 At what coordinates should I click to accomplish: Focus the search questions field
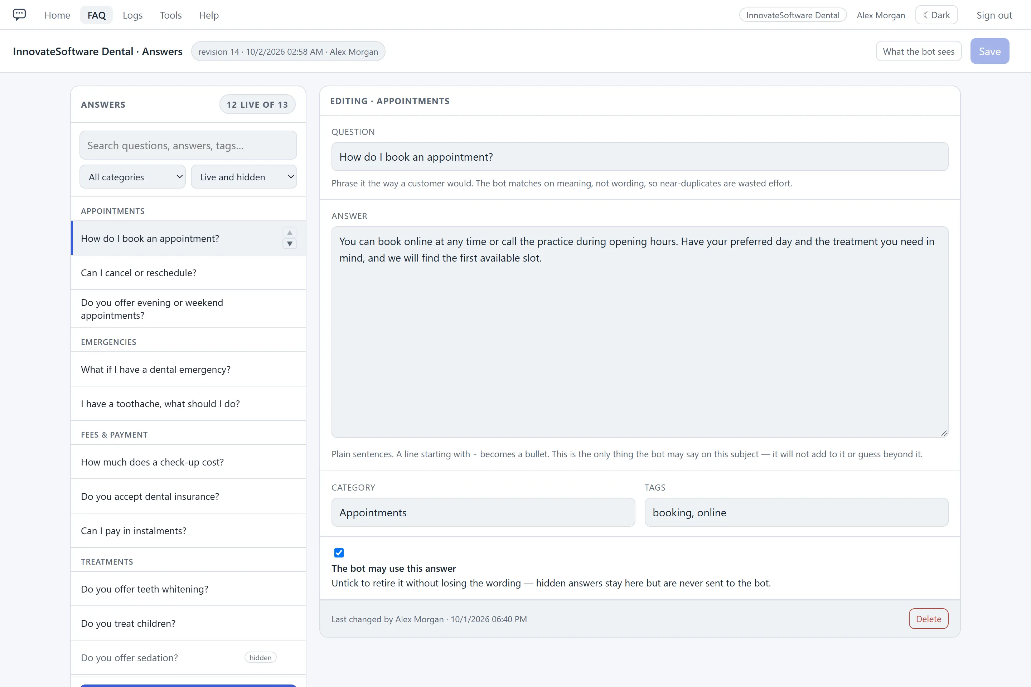[188, 145]
